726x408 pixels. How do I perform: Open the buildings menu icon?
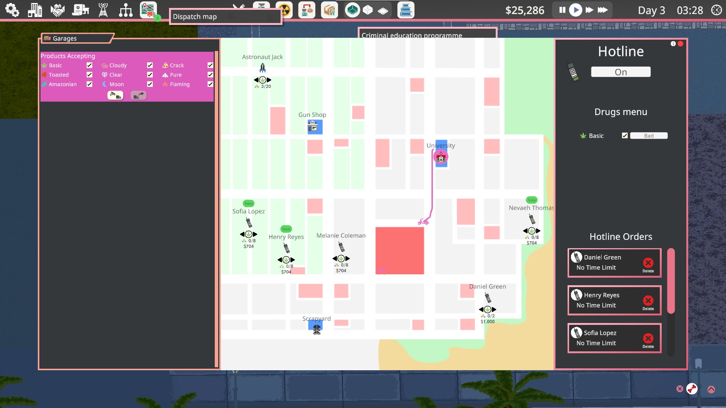tap(35, 10)
